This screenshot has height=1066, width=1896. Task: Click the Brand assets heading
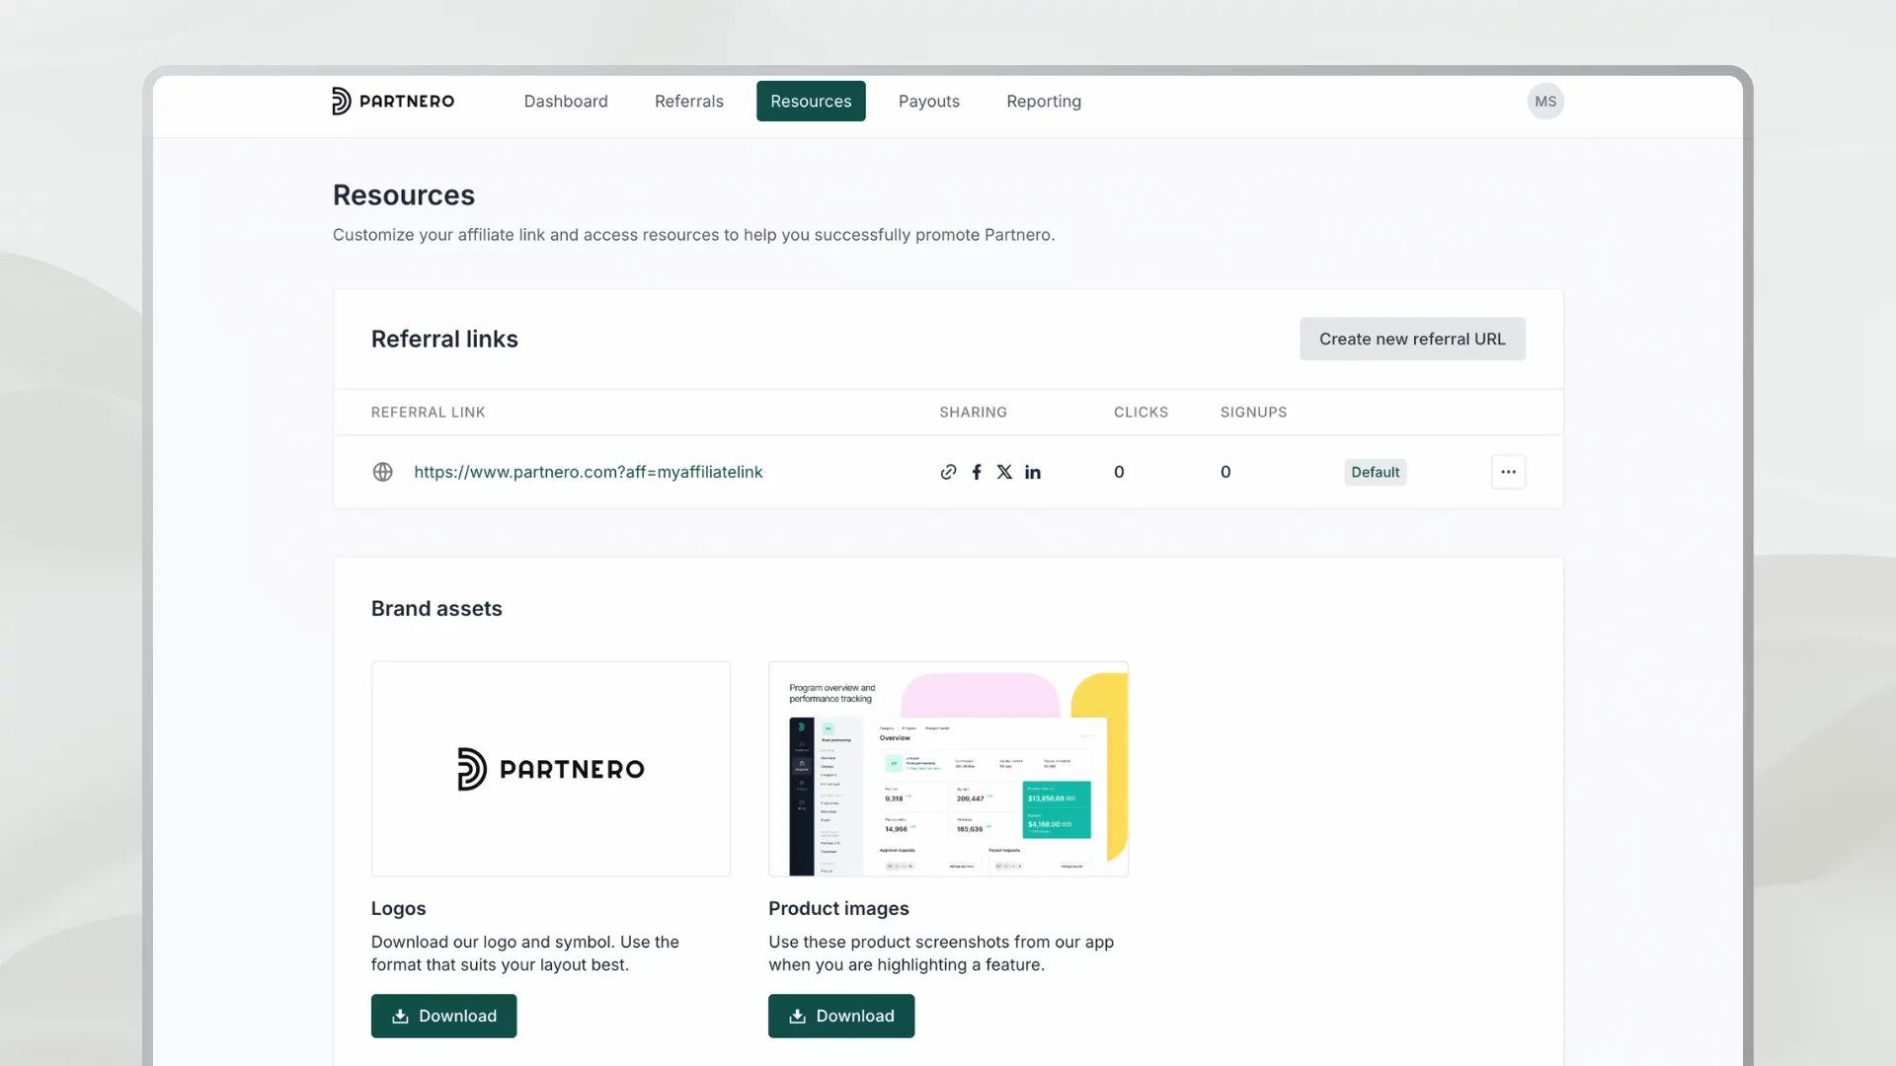click(436, 608)
